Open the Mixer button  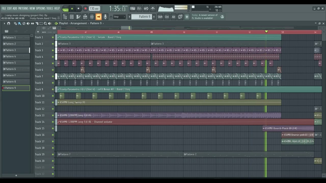pyautogui.click(x=92, y=17)
